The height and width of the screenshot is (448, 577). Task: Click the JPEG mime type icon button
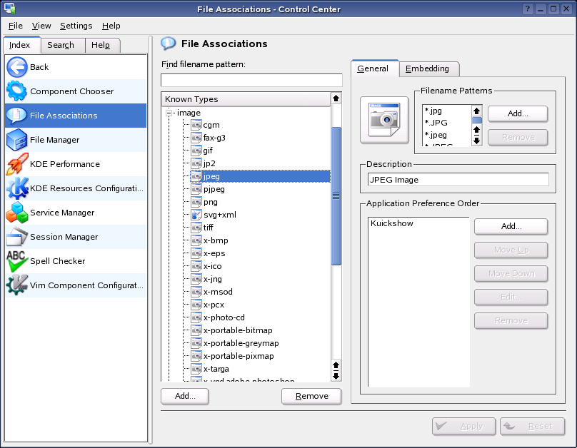point(384,120)
